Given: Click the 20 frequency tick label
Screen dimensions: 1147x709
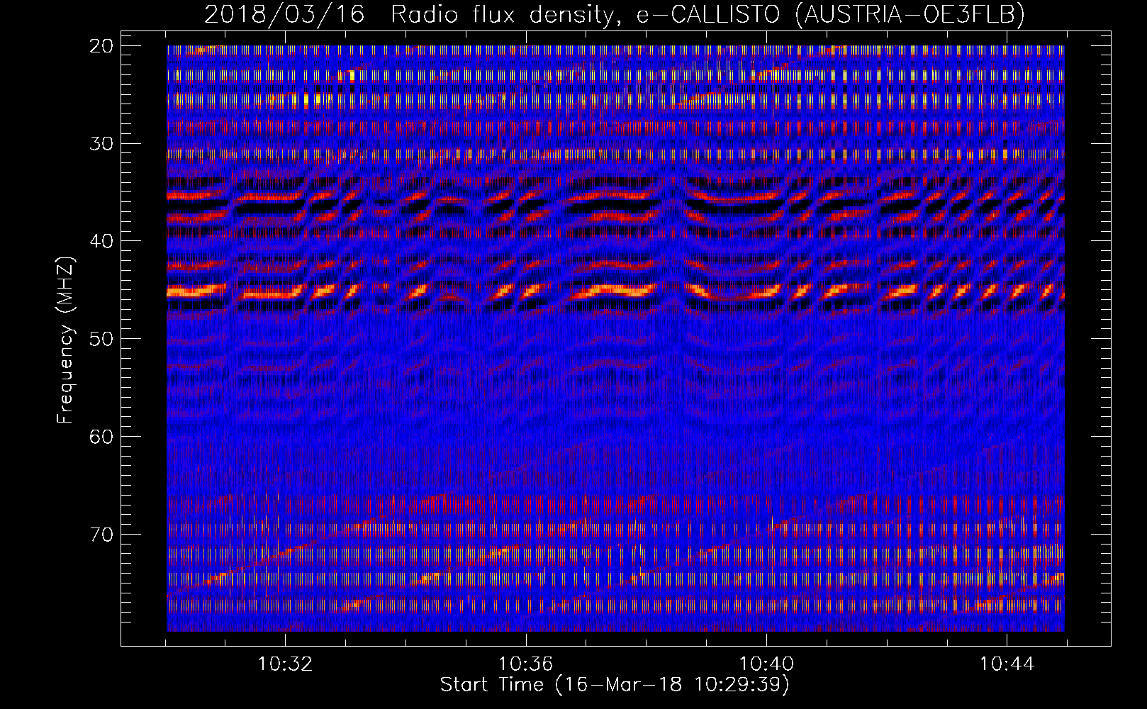Looking at the screenshot, I should (102, 46).
